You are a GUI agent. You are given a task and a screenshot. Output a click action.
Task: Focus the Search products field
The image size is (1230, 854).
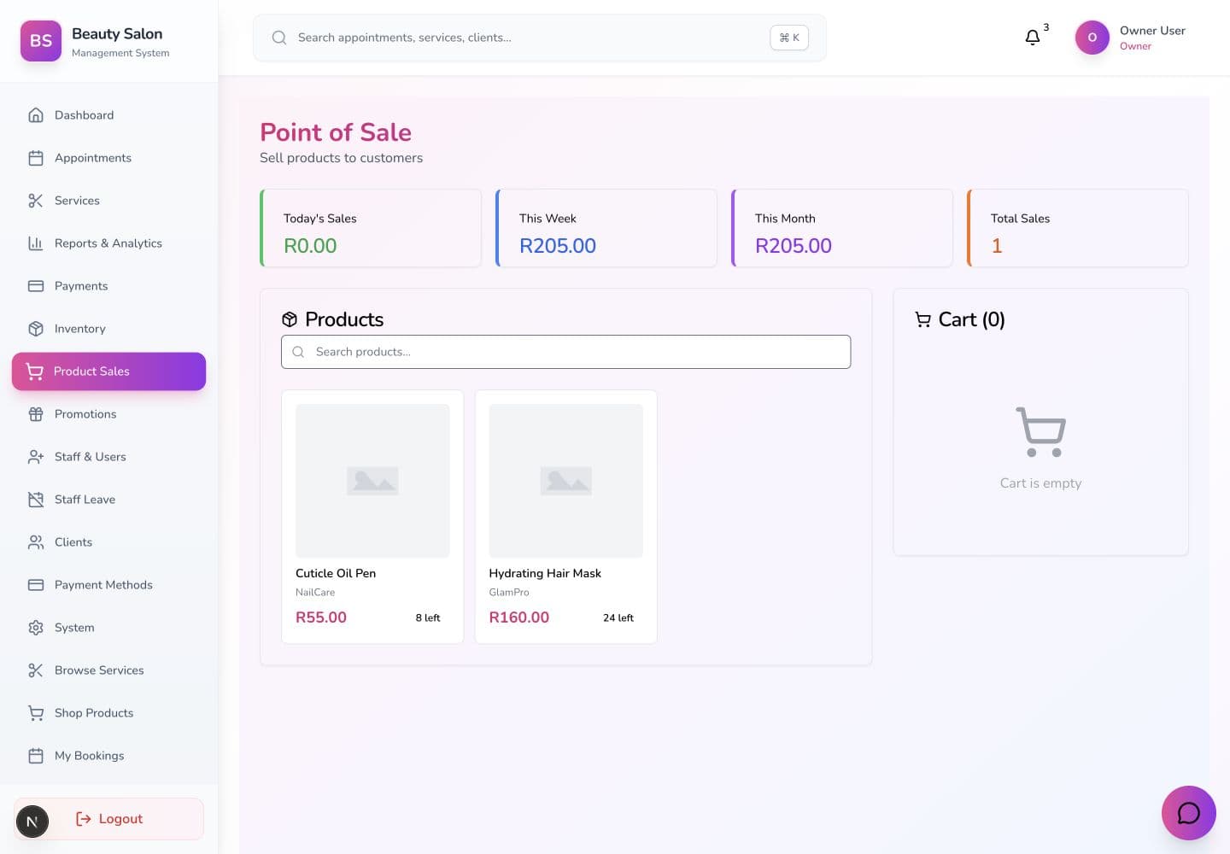pyautogui.click(x=565, y=352)
